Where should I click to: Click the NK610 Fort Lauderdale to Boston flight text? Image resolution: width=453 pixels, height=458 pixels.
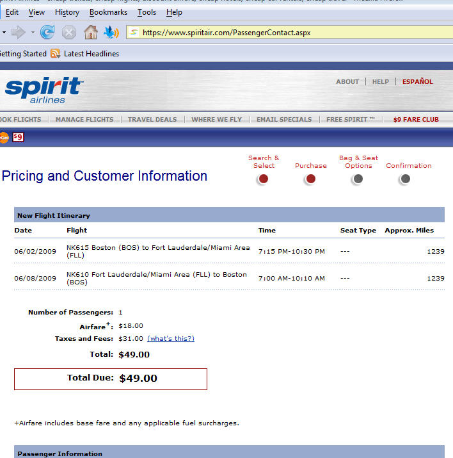(x=157, y=279)
